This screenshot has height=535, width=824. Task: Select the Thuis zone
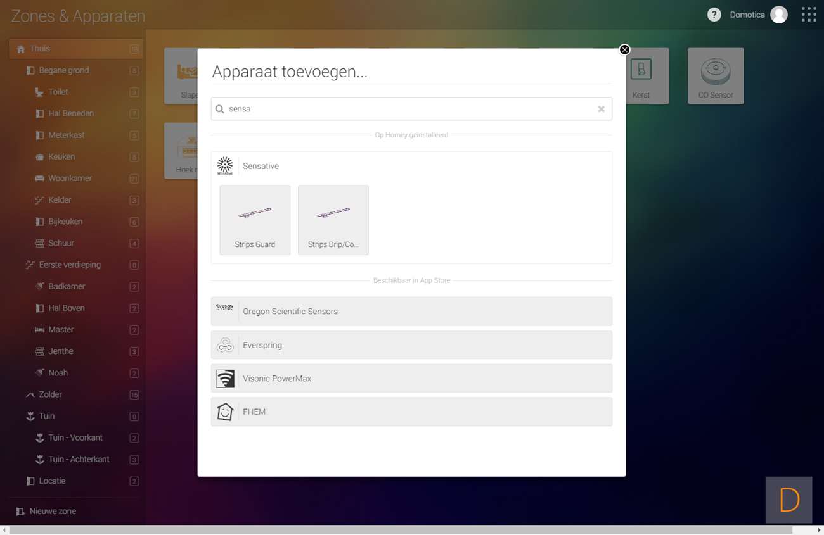(75, 49)
